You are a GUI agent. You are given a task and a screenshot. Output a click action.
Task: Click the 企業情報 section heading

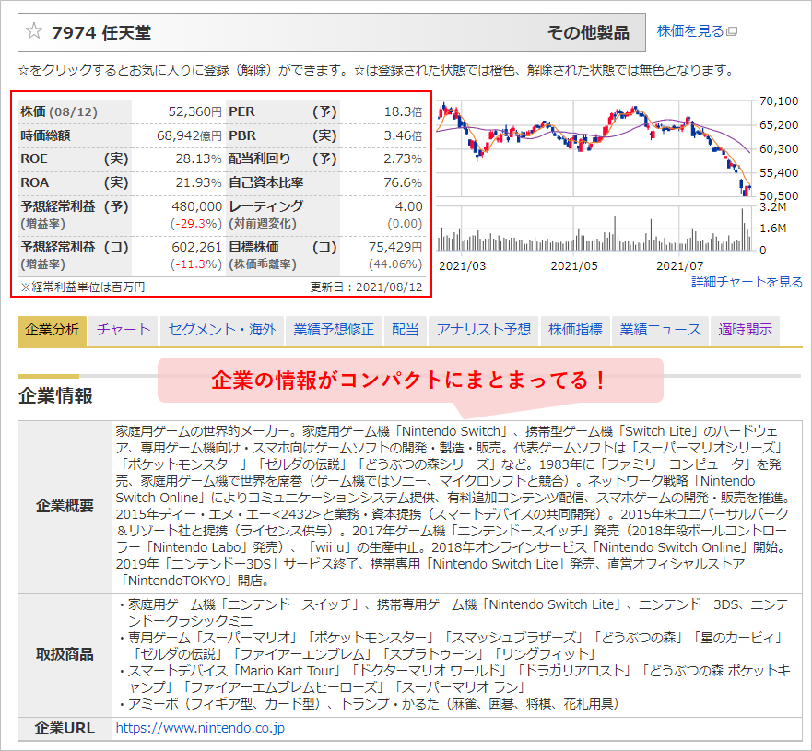coord(55,396)
